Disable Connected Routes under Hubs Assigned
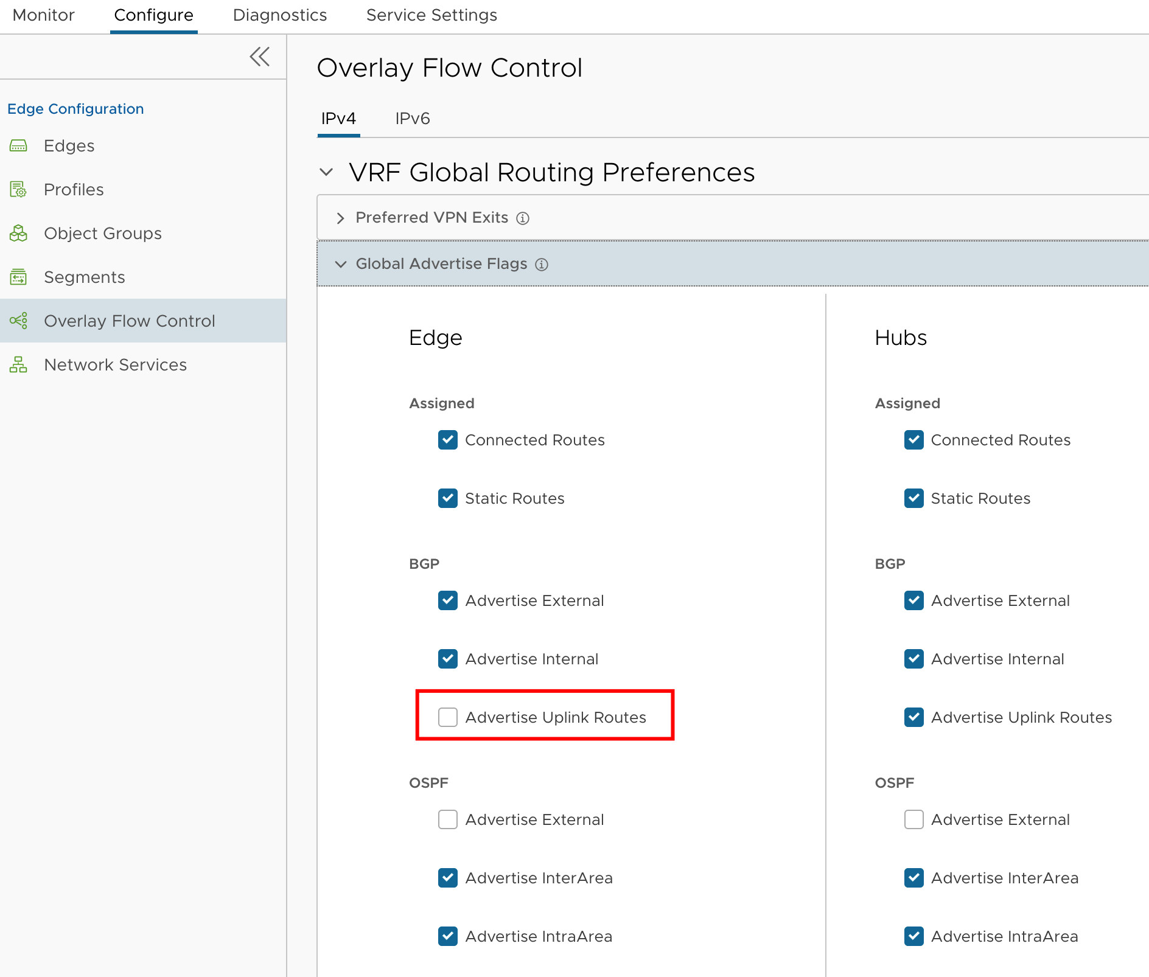 [x=913, y=440]
